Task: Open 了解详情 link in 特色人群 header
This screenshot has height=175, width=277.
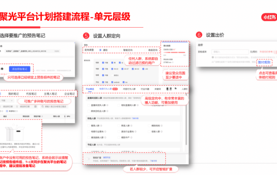Action: pos(135,118)
